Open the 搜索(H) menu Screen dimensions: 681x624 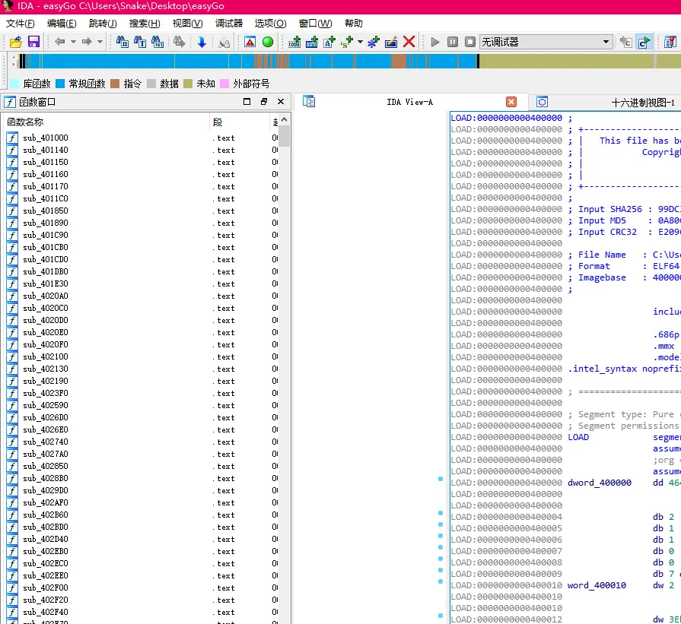click(x=145, y=24)
